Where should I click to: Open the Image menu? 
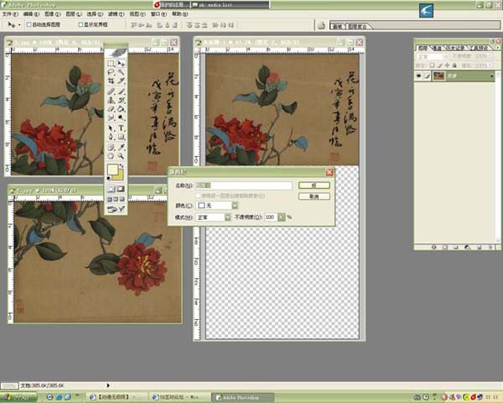click(x=52, y=14)
